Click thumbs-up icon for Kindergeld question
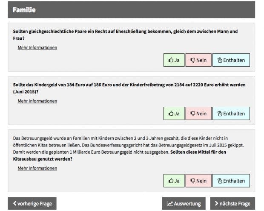This screenshot has width=264, height=211. (x=171, y=113)
